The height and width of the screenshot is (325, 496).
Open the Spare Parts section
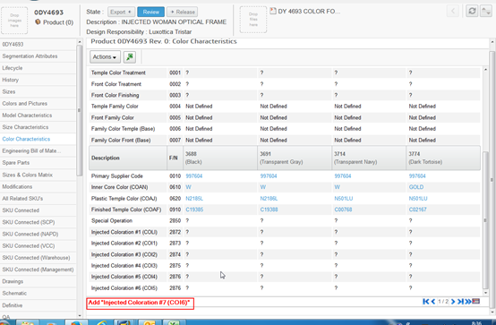pos(38,163)
